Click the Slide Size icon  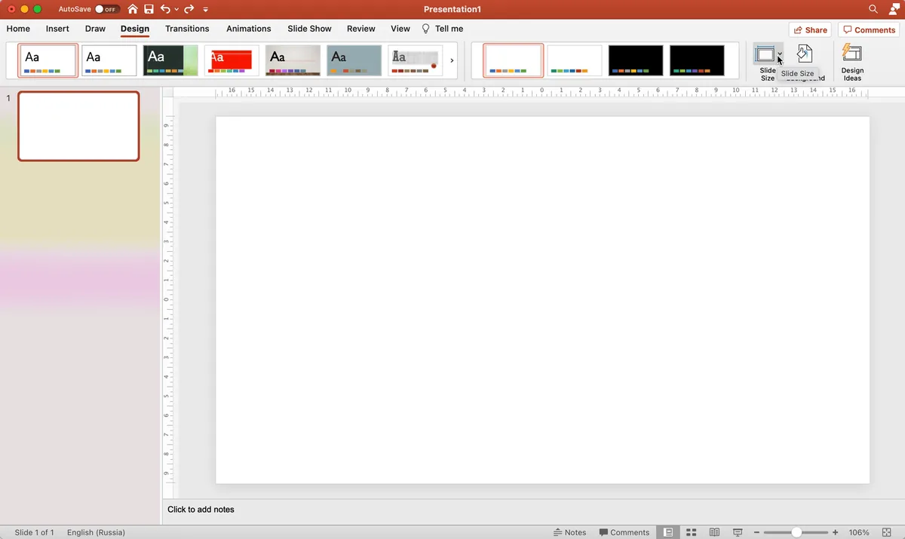point(765,55)
